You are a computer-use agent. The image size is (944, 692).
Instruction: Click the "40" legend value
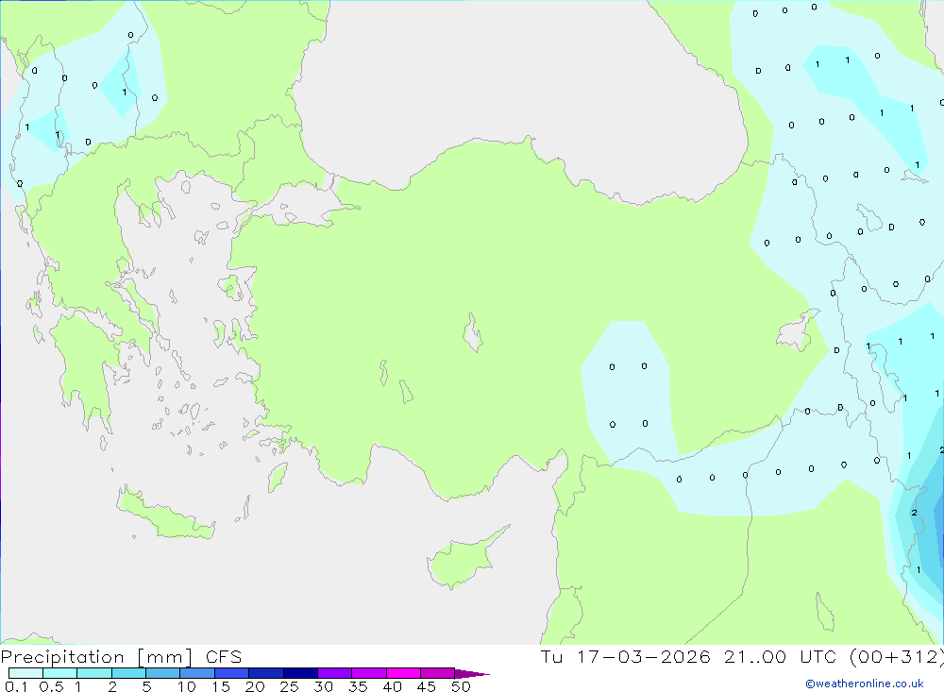pyautogui.click(x=393, y=686)
